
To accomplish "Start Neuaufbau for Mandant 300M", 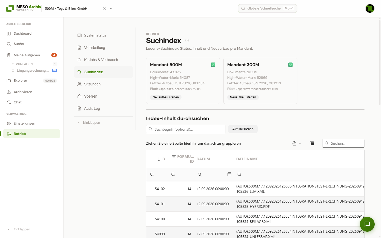I will coord(243,97).
